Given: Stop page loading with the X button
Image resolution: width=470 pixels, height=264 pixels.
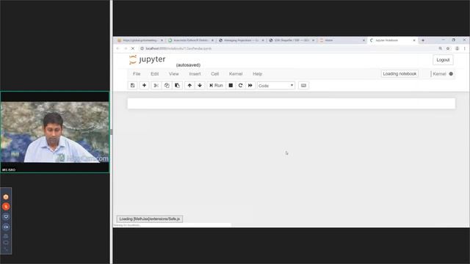Looking at the screenshot, I should coord(132,48).
